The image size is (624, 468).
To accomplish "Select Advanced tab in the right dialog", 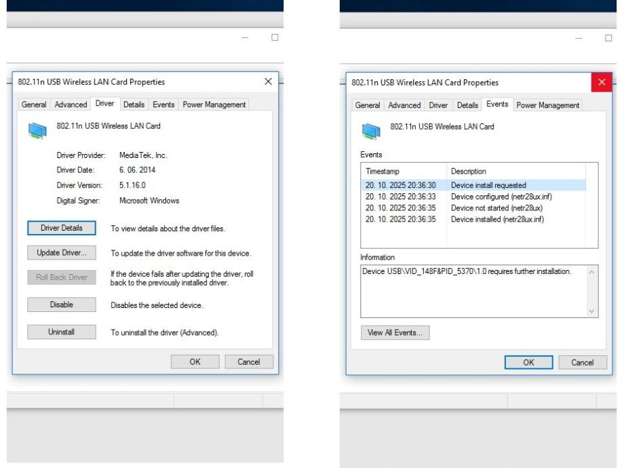I will 404,105.
